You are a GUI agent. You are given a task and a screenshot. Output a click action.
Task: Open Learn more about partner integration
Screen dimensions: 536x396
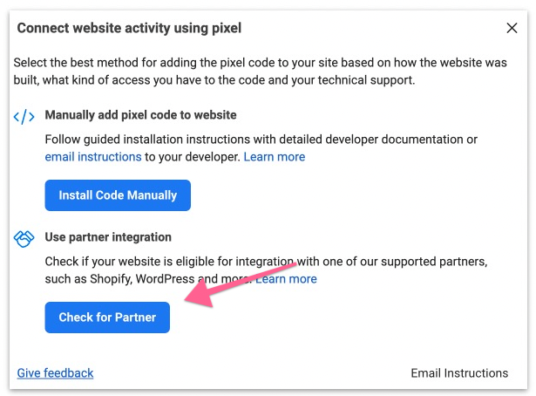[288, 279]
